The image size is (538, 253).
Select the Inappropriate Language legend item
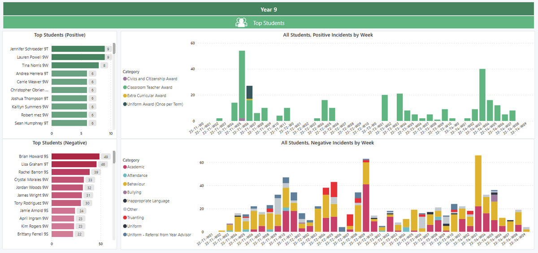[x=148, y=201]
